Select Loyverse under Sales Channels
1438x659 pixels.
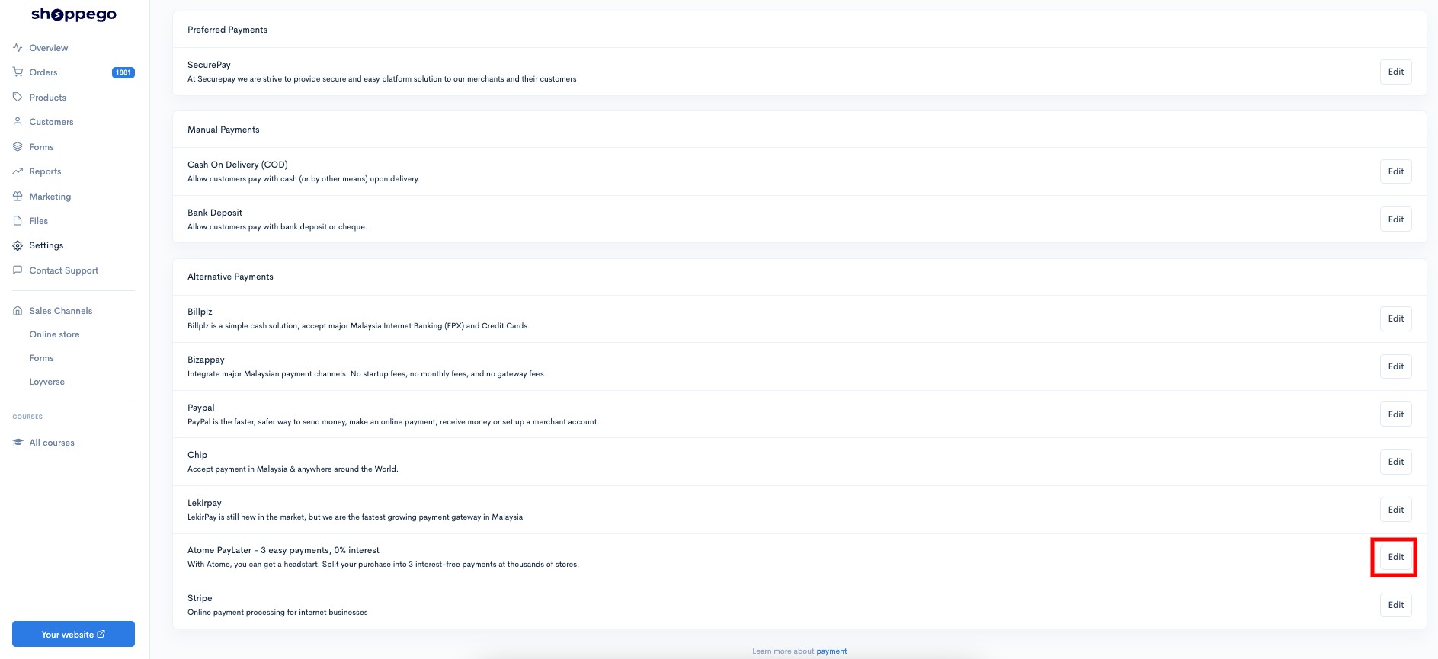coord(47,382)
